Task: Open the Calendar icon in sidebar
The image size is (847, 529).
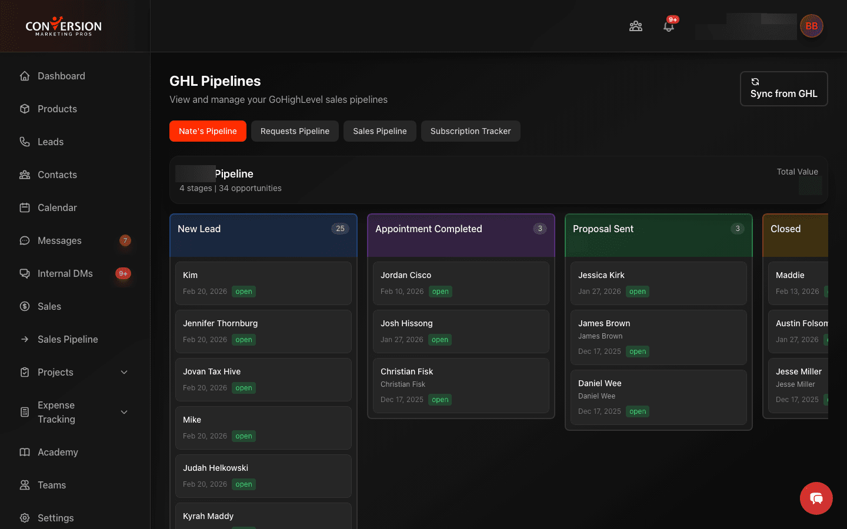Action: pos(24,207)
